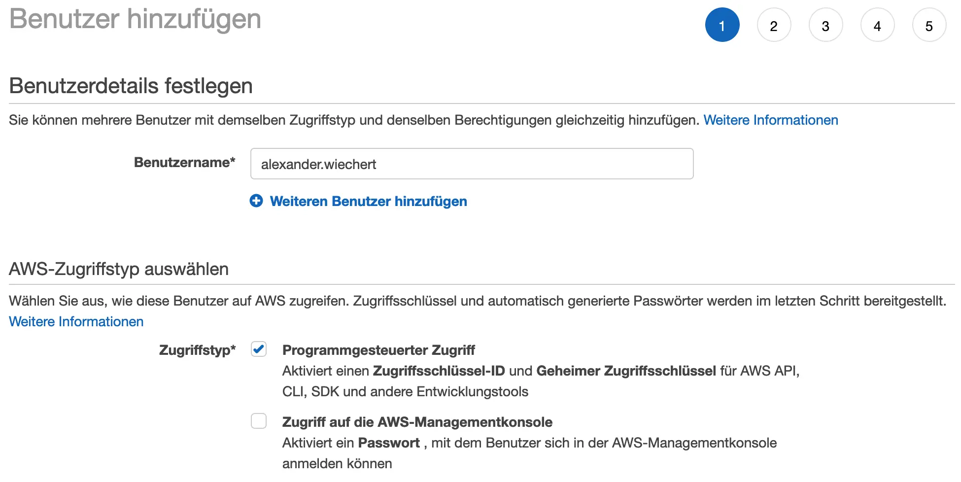Image resolution: width=961 pixels, height=482 pixels.
Task: Go to wizard step 1 circle
Action: point(722,25)
